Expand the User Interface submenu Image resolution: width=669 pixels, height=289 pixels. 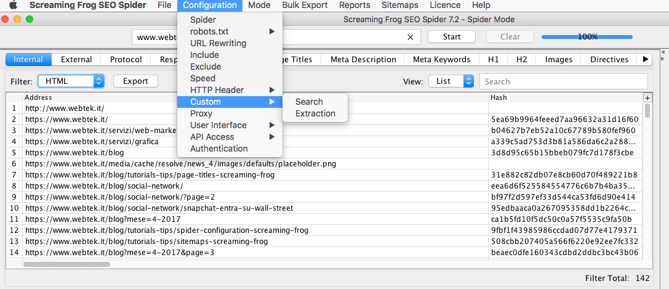230,125
